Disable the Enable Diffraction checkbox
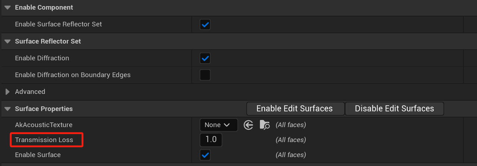The width and height of the screenshot is (477, 166). [205, 58]
